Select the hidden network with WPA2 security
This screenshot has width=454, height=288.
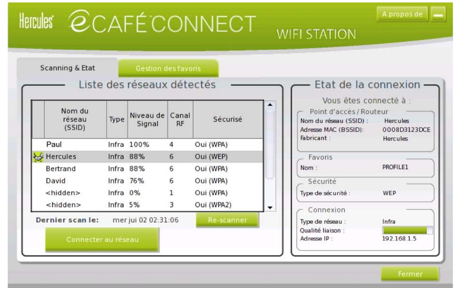point(147,205)
